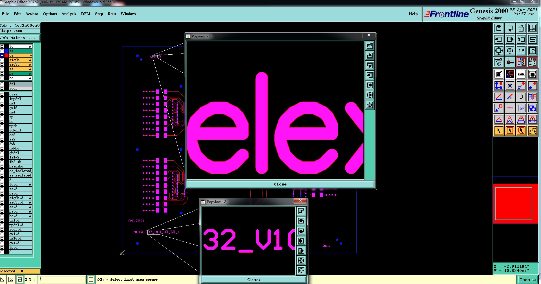
Task: Open the Edit menu
Action: [x=17, y=14]
